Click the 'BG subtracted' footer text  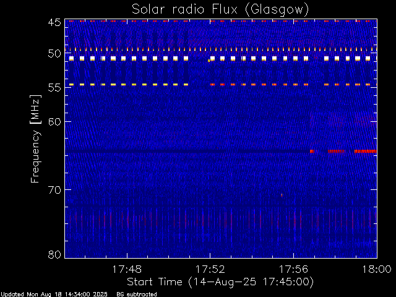tap(137, 295)
